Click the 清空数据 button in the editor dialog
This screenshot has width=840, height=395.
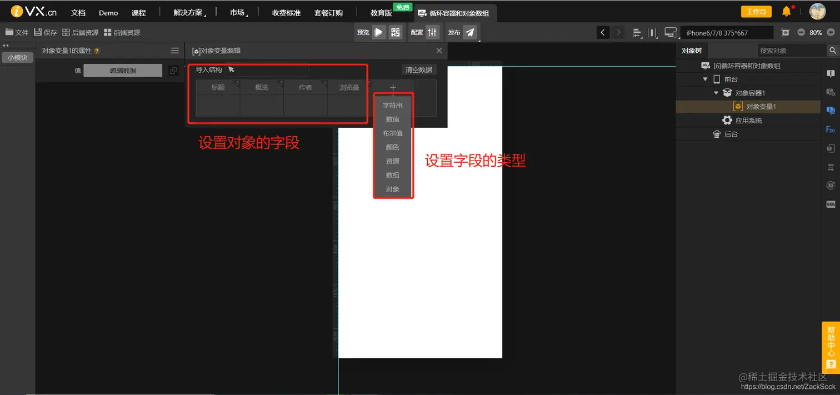[x=418, y=69]
